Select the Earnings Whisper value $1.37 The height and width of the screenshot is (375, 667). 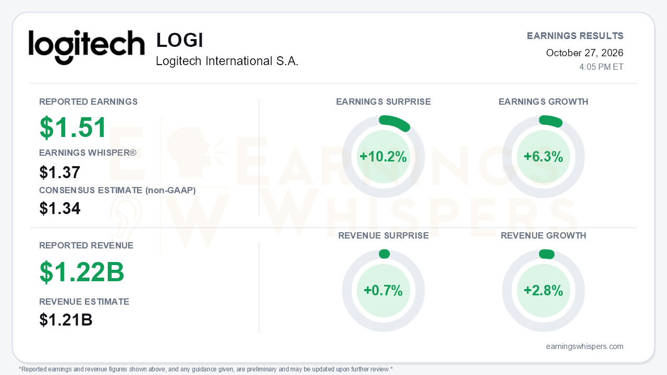pos(60,172)
